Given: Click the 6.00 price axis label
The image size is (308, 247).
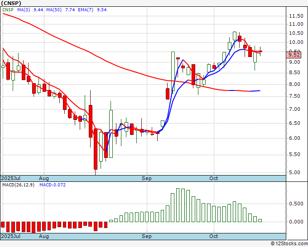Looking at the screenshot, I should point(294,138).
